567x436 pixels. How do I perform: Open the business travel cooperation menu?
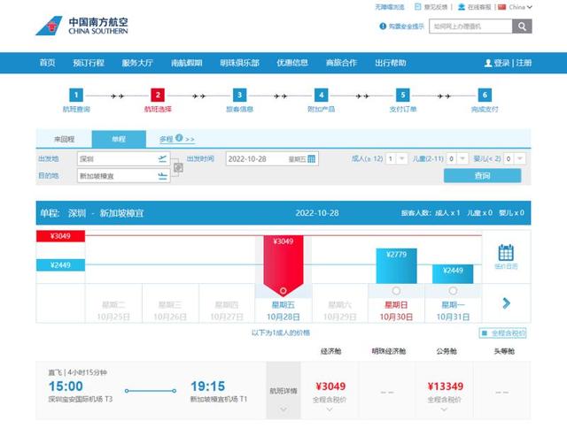point(341,63)
